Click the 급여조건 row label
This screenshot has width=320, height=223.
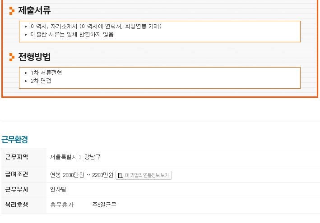click(17, 174)
